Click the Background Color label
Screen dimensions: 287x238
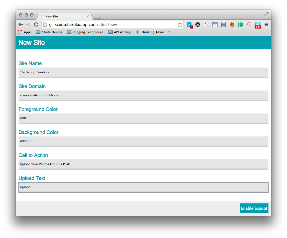click(38, 132)
